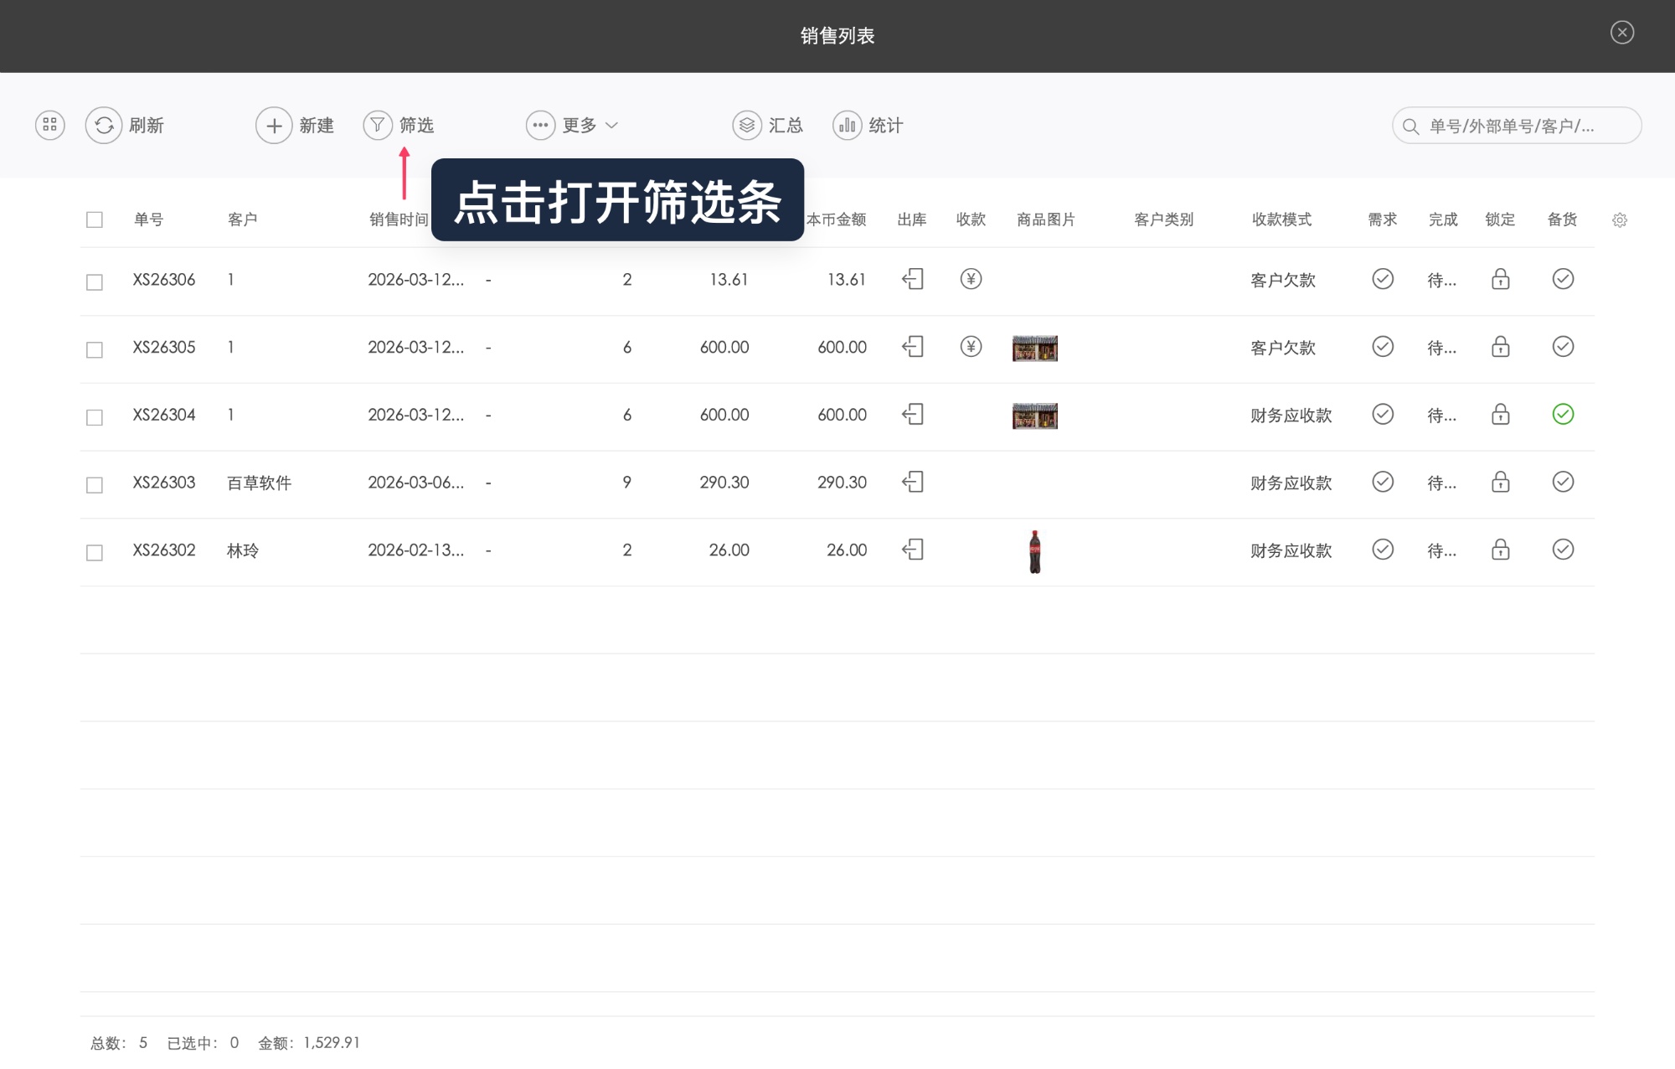Click the 待 completion status on row XS26303

coord(1442,482)
